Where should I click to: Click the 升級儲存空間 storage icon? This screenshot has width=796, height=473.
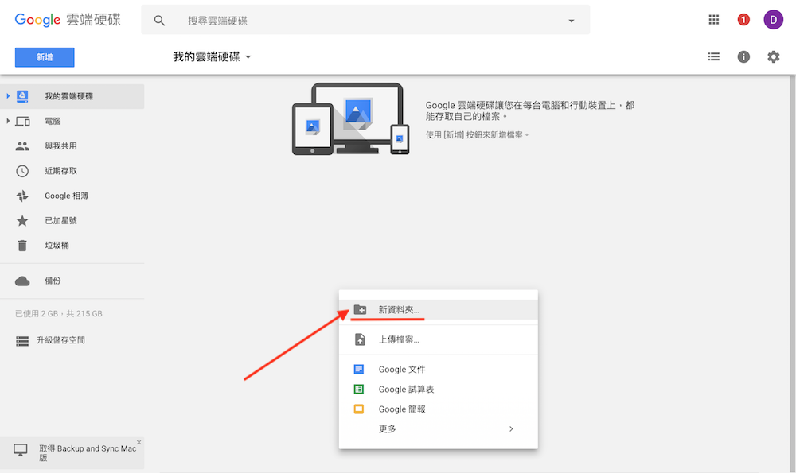coord(22,341)
